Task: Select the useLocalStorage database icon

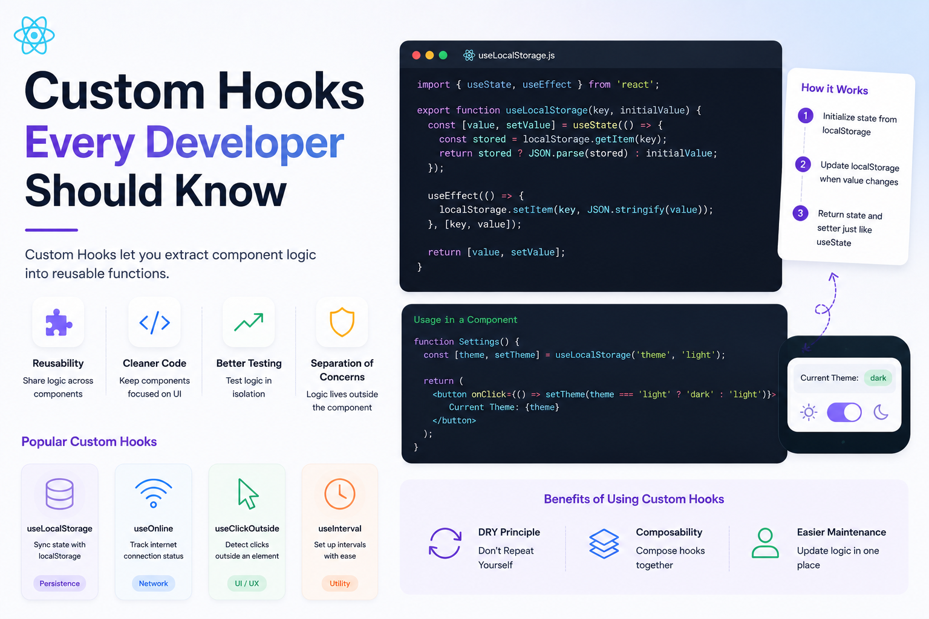Action: click(x=60, y=494)
